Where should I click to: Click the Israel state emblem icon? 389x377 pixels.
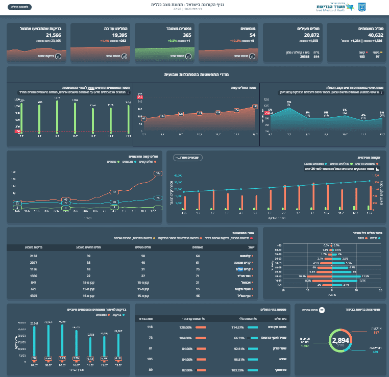point(362,7)
